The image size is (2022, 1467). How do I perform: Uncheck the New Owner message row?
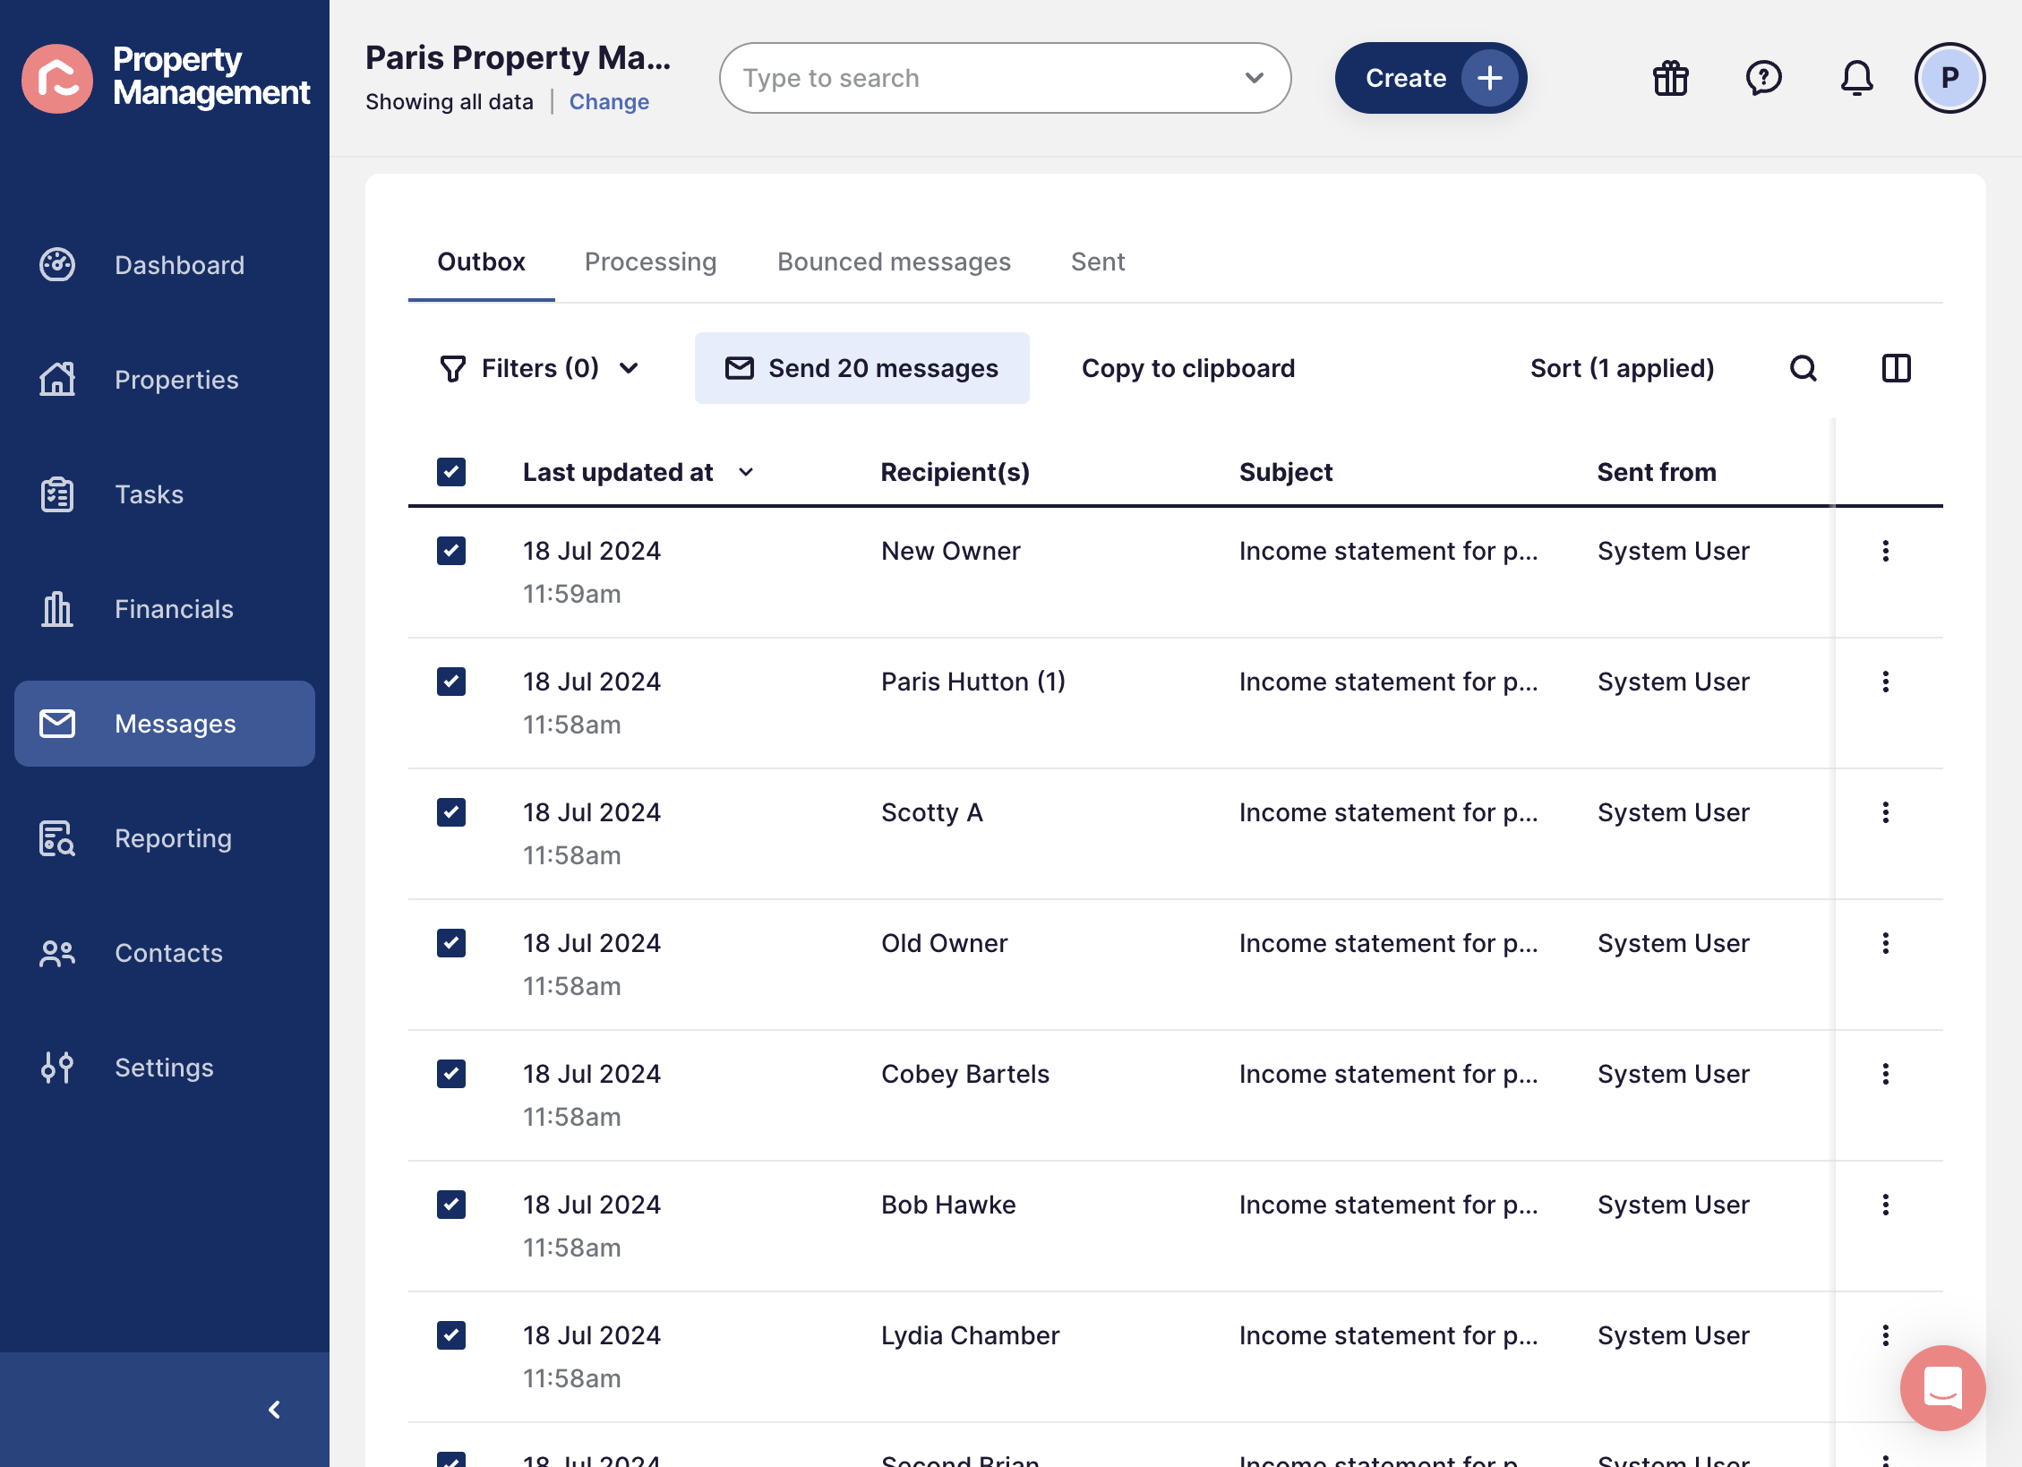coord(451,551)
